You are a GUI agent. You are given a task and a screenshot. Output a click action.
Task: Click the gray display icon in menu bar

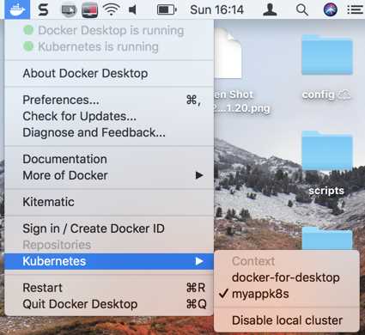69,10
